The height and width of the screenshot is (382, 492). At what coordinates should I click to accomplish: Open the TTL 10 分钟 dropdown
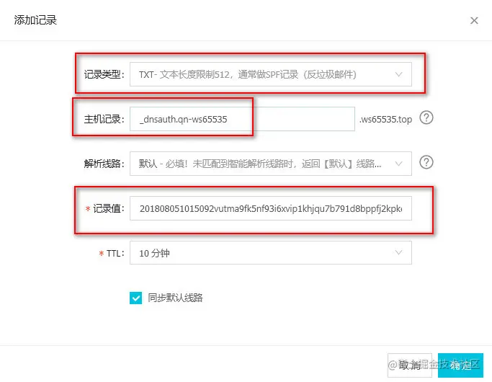271,253
